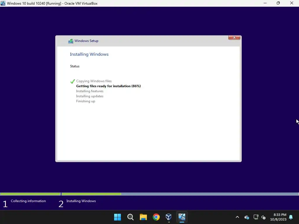Screen dimensions: 299x224
Task: Click the VirtualBox title bar icon
Action: (x=3, y=3)
